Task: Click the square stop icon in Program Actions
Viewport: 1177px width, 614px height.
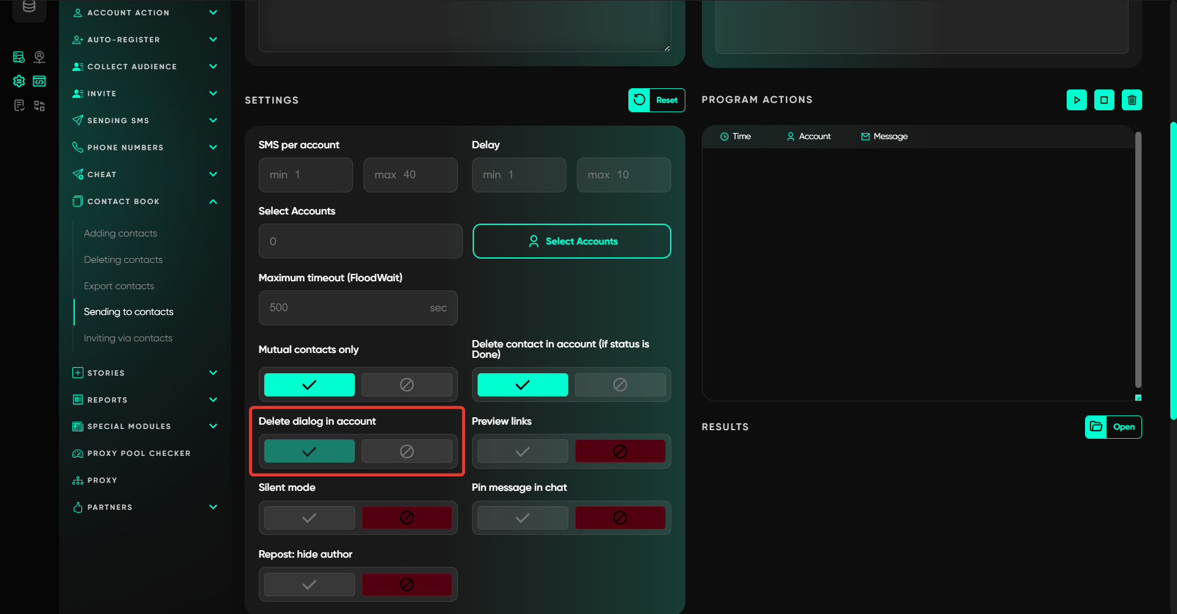Action: [1104, 100]
